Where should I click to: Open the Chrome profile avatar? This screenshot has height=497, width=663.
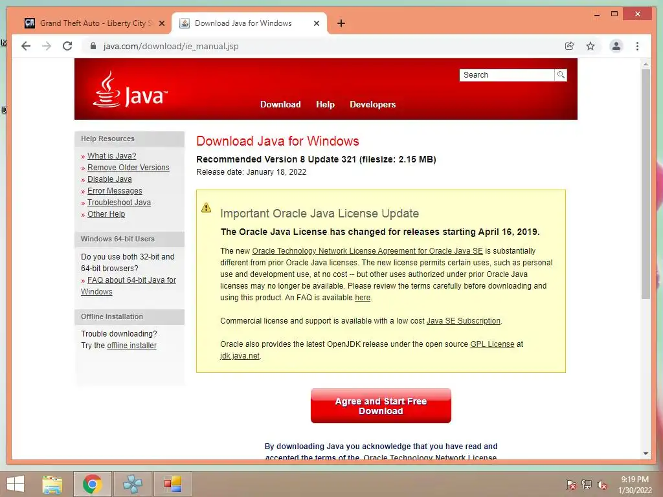[616, 46]
